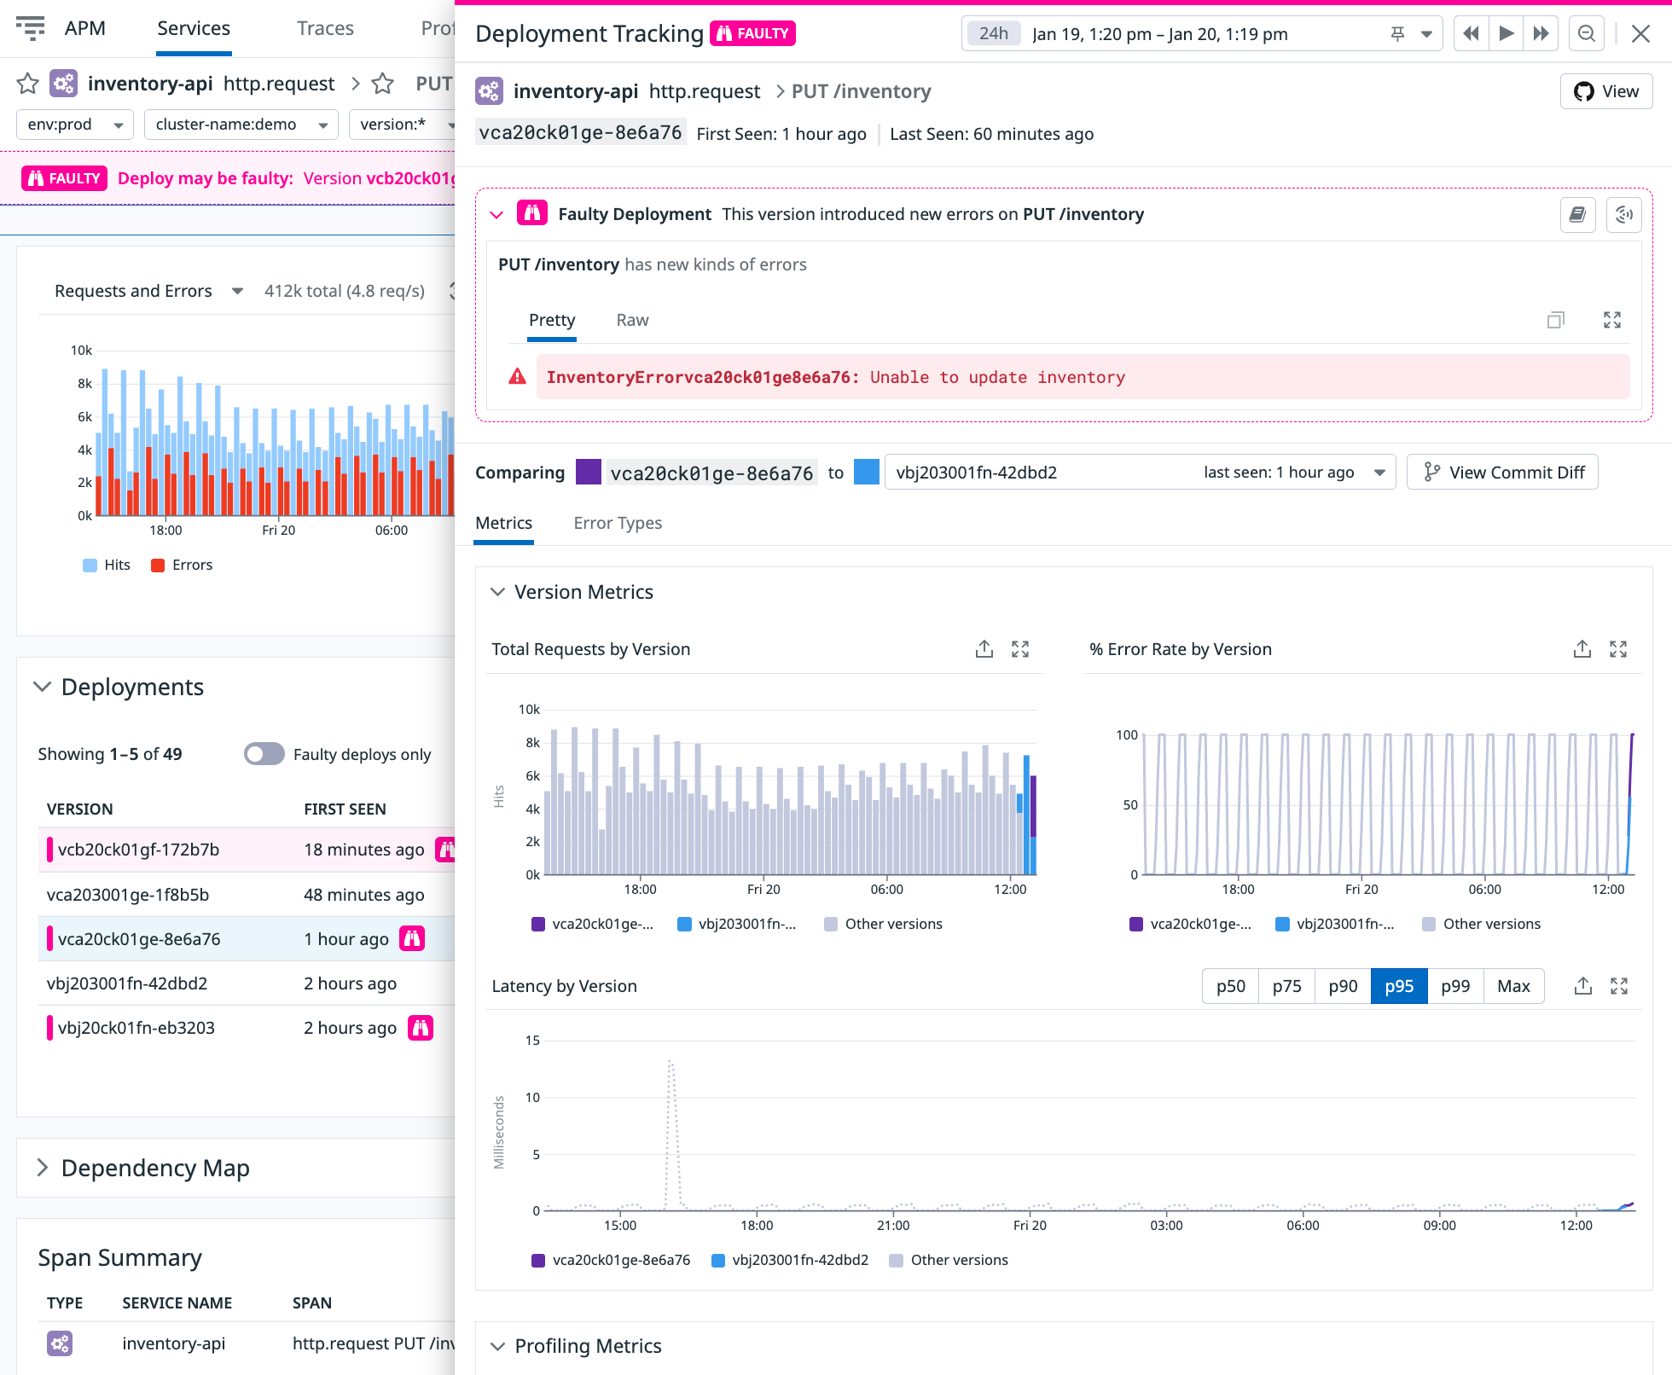
Task: Toggle Faulty deploys only switch
Action: (264, 754)
